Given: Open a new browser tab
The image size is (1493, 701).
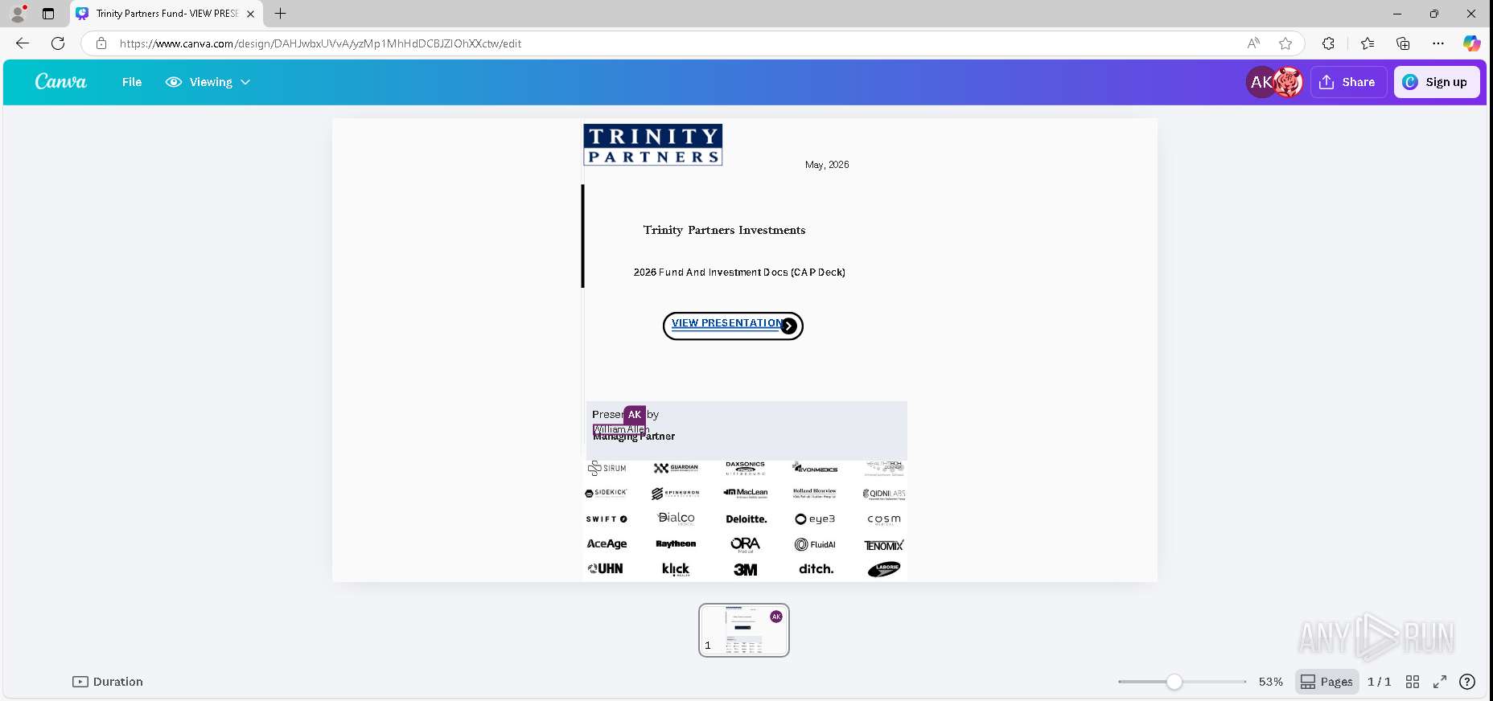Looking at the screenshot, I should (x=280, y=14).
